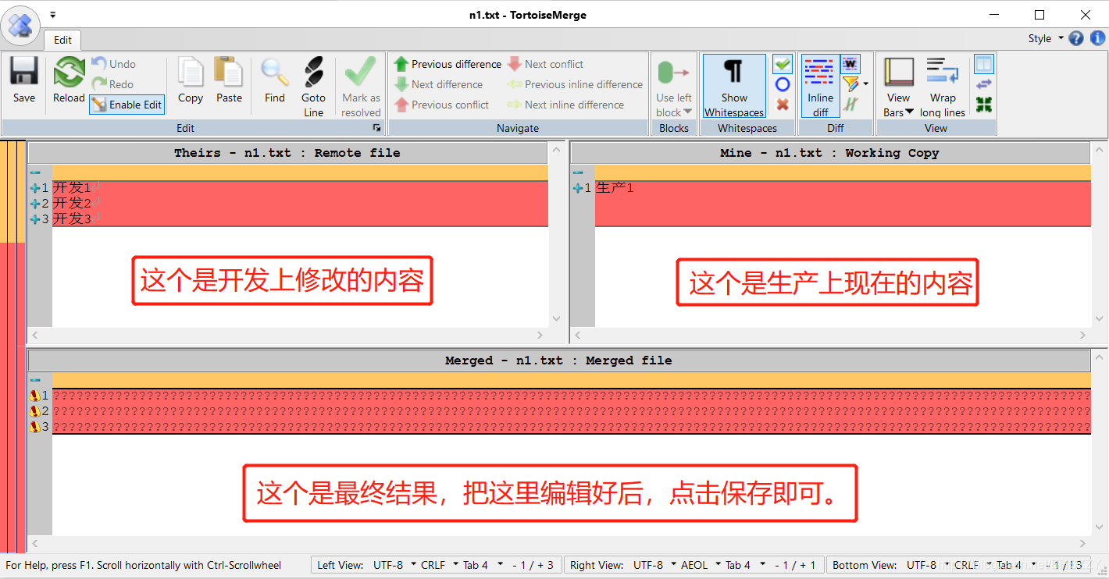
Task: Open the View Bars icon
Action: tap(898, 72)
